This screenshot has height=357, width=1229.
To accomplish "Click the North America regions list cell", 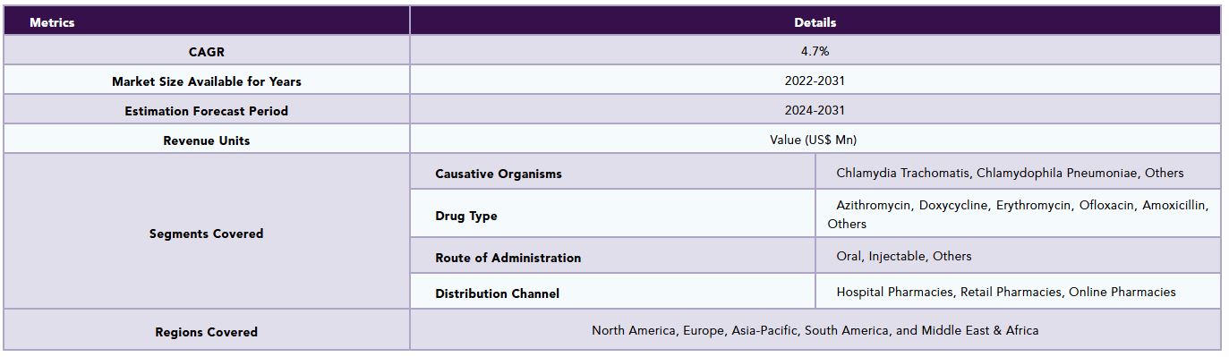I will pos(815,330).
